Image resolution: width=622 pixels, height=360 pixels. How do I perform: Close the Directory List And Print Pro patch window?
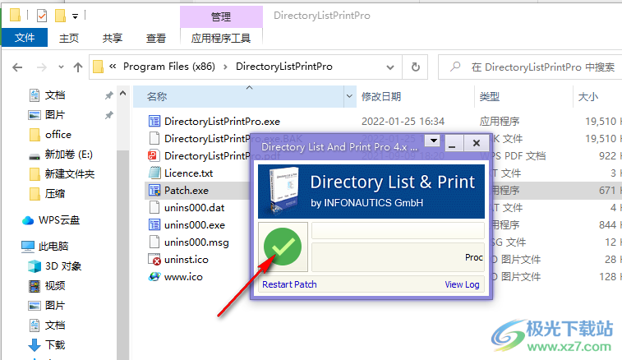pyautogui.click(x=477, y=143)
